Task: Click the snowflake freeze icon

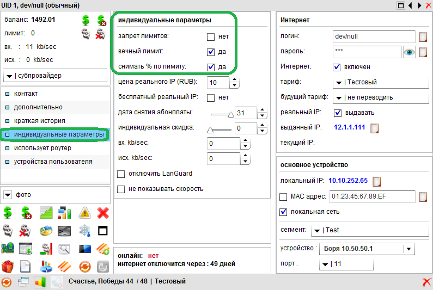Action: (x=84, y=231)
